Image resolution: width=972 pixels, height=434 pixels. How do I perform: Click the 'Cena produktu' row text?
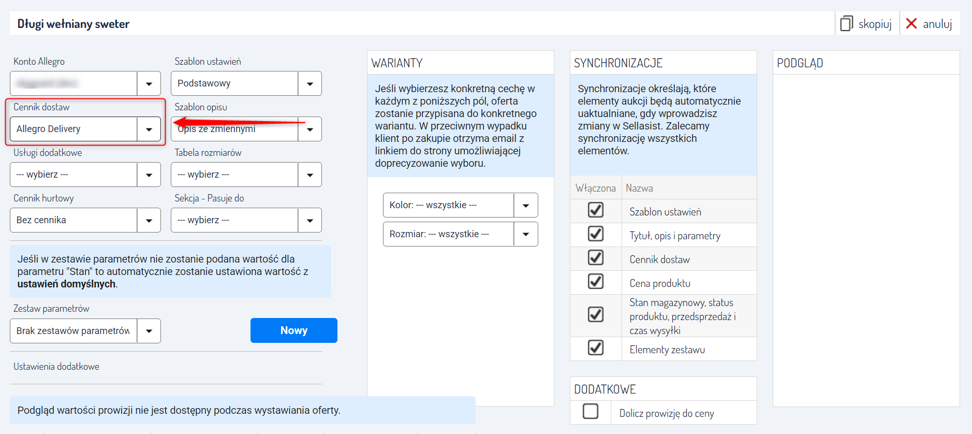coord(660,283)
